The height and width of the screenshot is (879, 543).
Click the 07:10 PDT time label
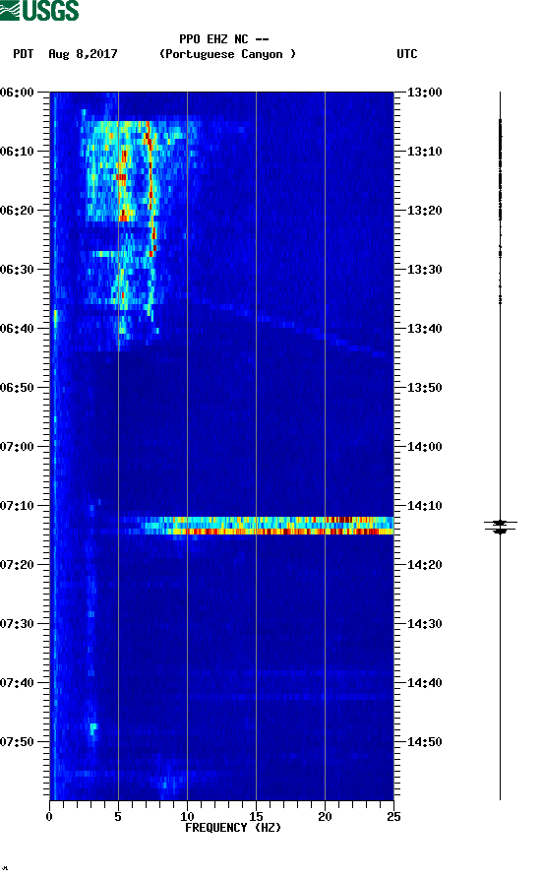tap(17, 506)
